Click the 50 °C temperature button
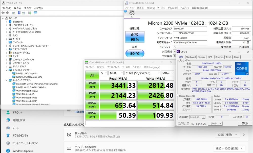Image resolution: width=253 pixels, height=153 pixels. (x=135, y=54)
